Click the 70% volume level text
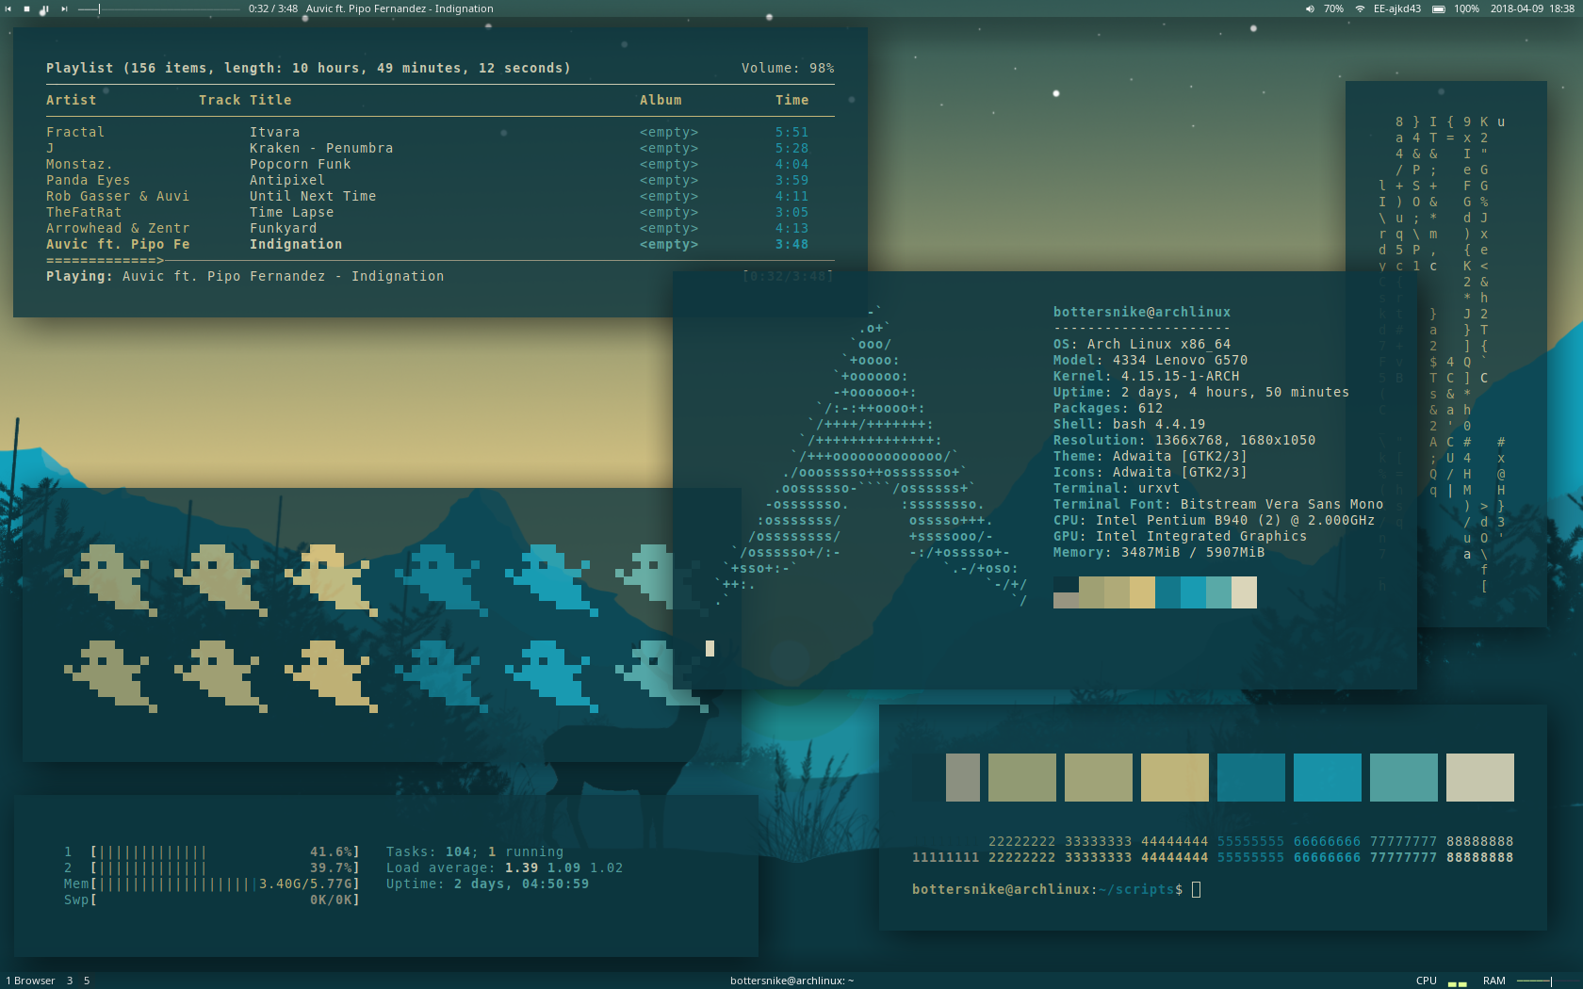This screenshot has height=989, width=1583. coord(1333,8)
